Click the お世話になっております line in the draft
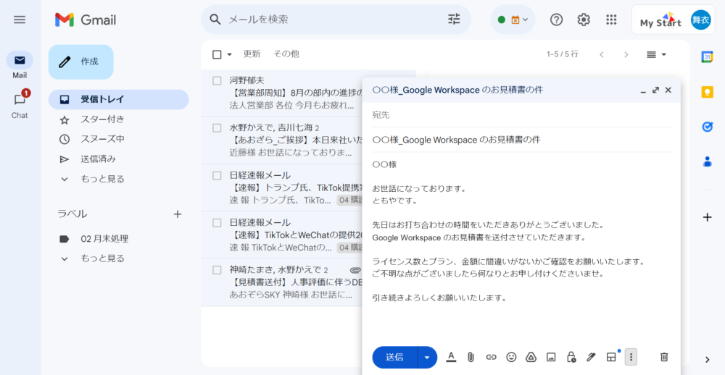 (419, 188)
